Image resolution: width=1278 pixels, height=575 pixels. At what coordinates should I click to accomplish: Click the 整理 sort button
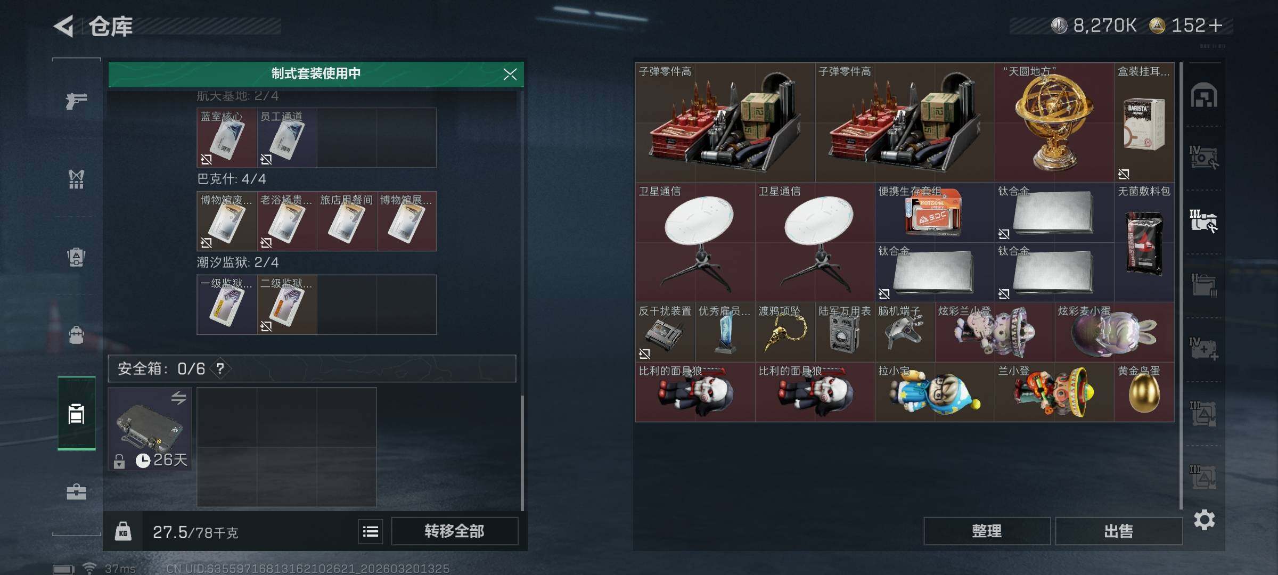[x=987, y=531]
